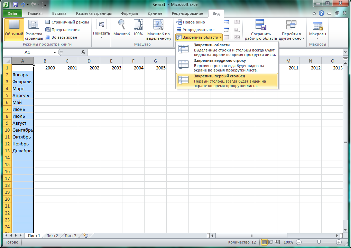
Task: Open the Рецензирование ribbon tab
Action: [187, 13]
